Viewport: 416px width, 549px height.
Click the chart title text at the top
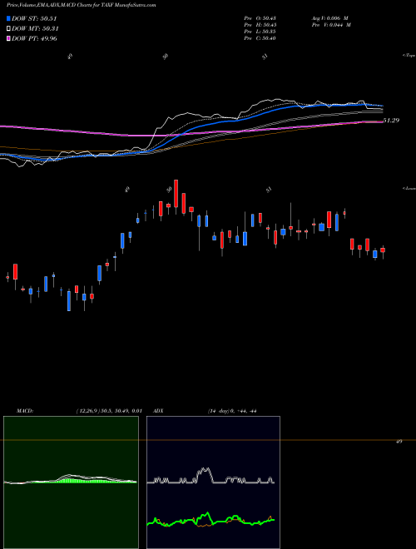[x=82, y=5]
